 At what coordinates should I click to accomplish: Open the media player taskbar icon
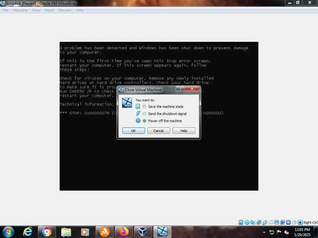click(x=85, y=232)
